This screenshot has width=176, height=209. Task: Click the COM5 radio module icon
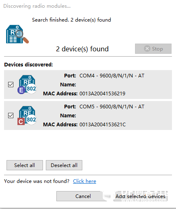(x=27, y=115)
